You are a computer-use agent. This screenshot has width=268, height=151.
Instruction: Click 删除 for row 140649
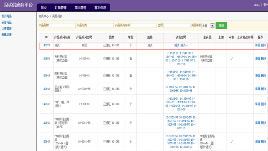pos(264,76)
